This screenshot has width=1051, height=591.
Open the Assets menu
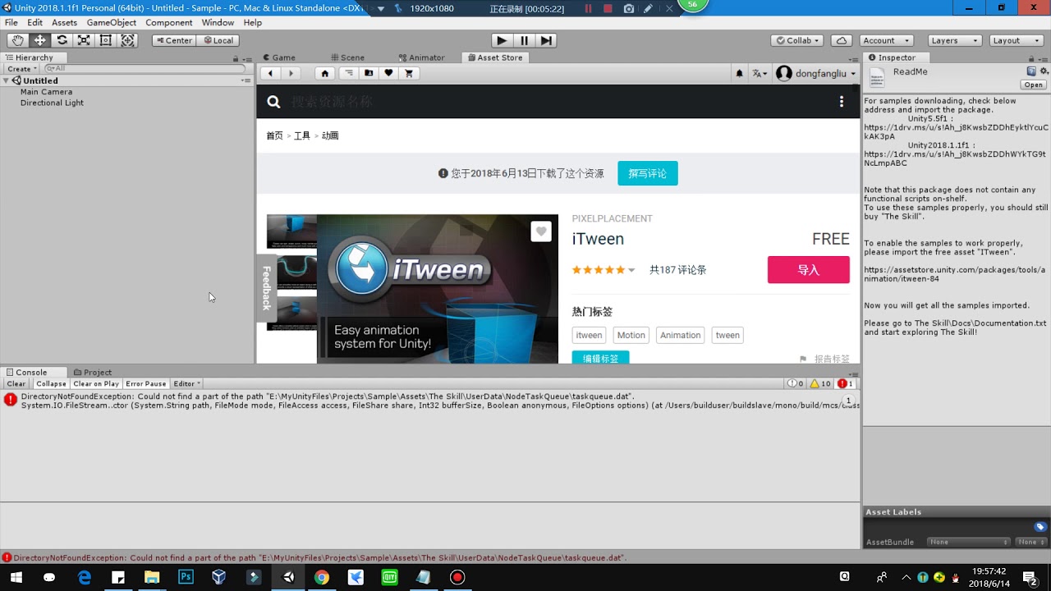[x=64, y=22]
